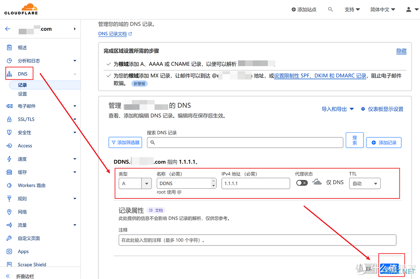This screenshot has width=420, height=279.
Task: Open the Workers 路由 sidebar item
Action: click(31, 186)
